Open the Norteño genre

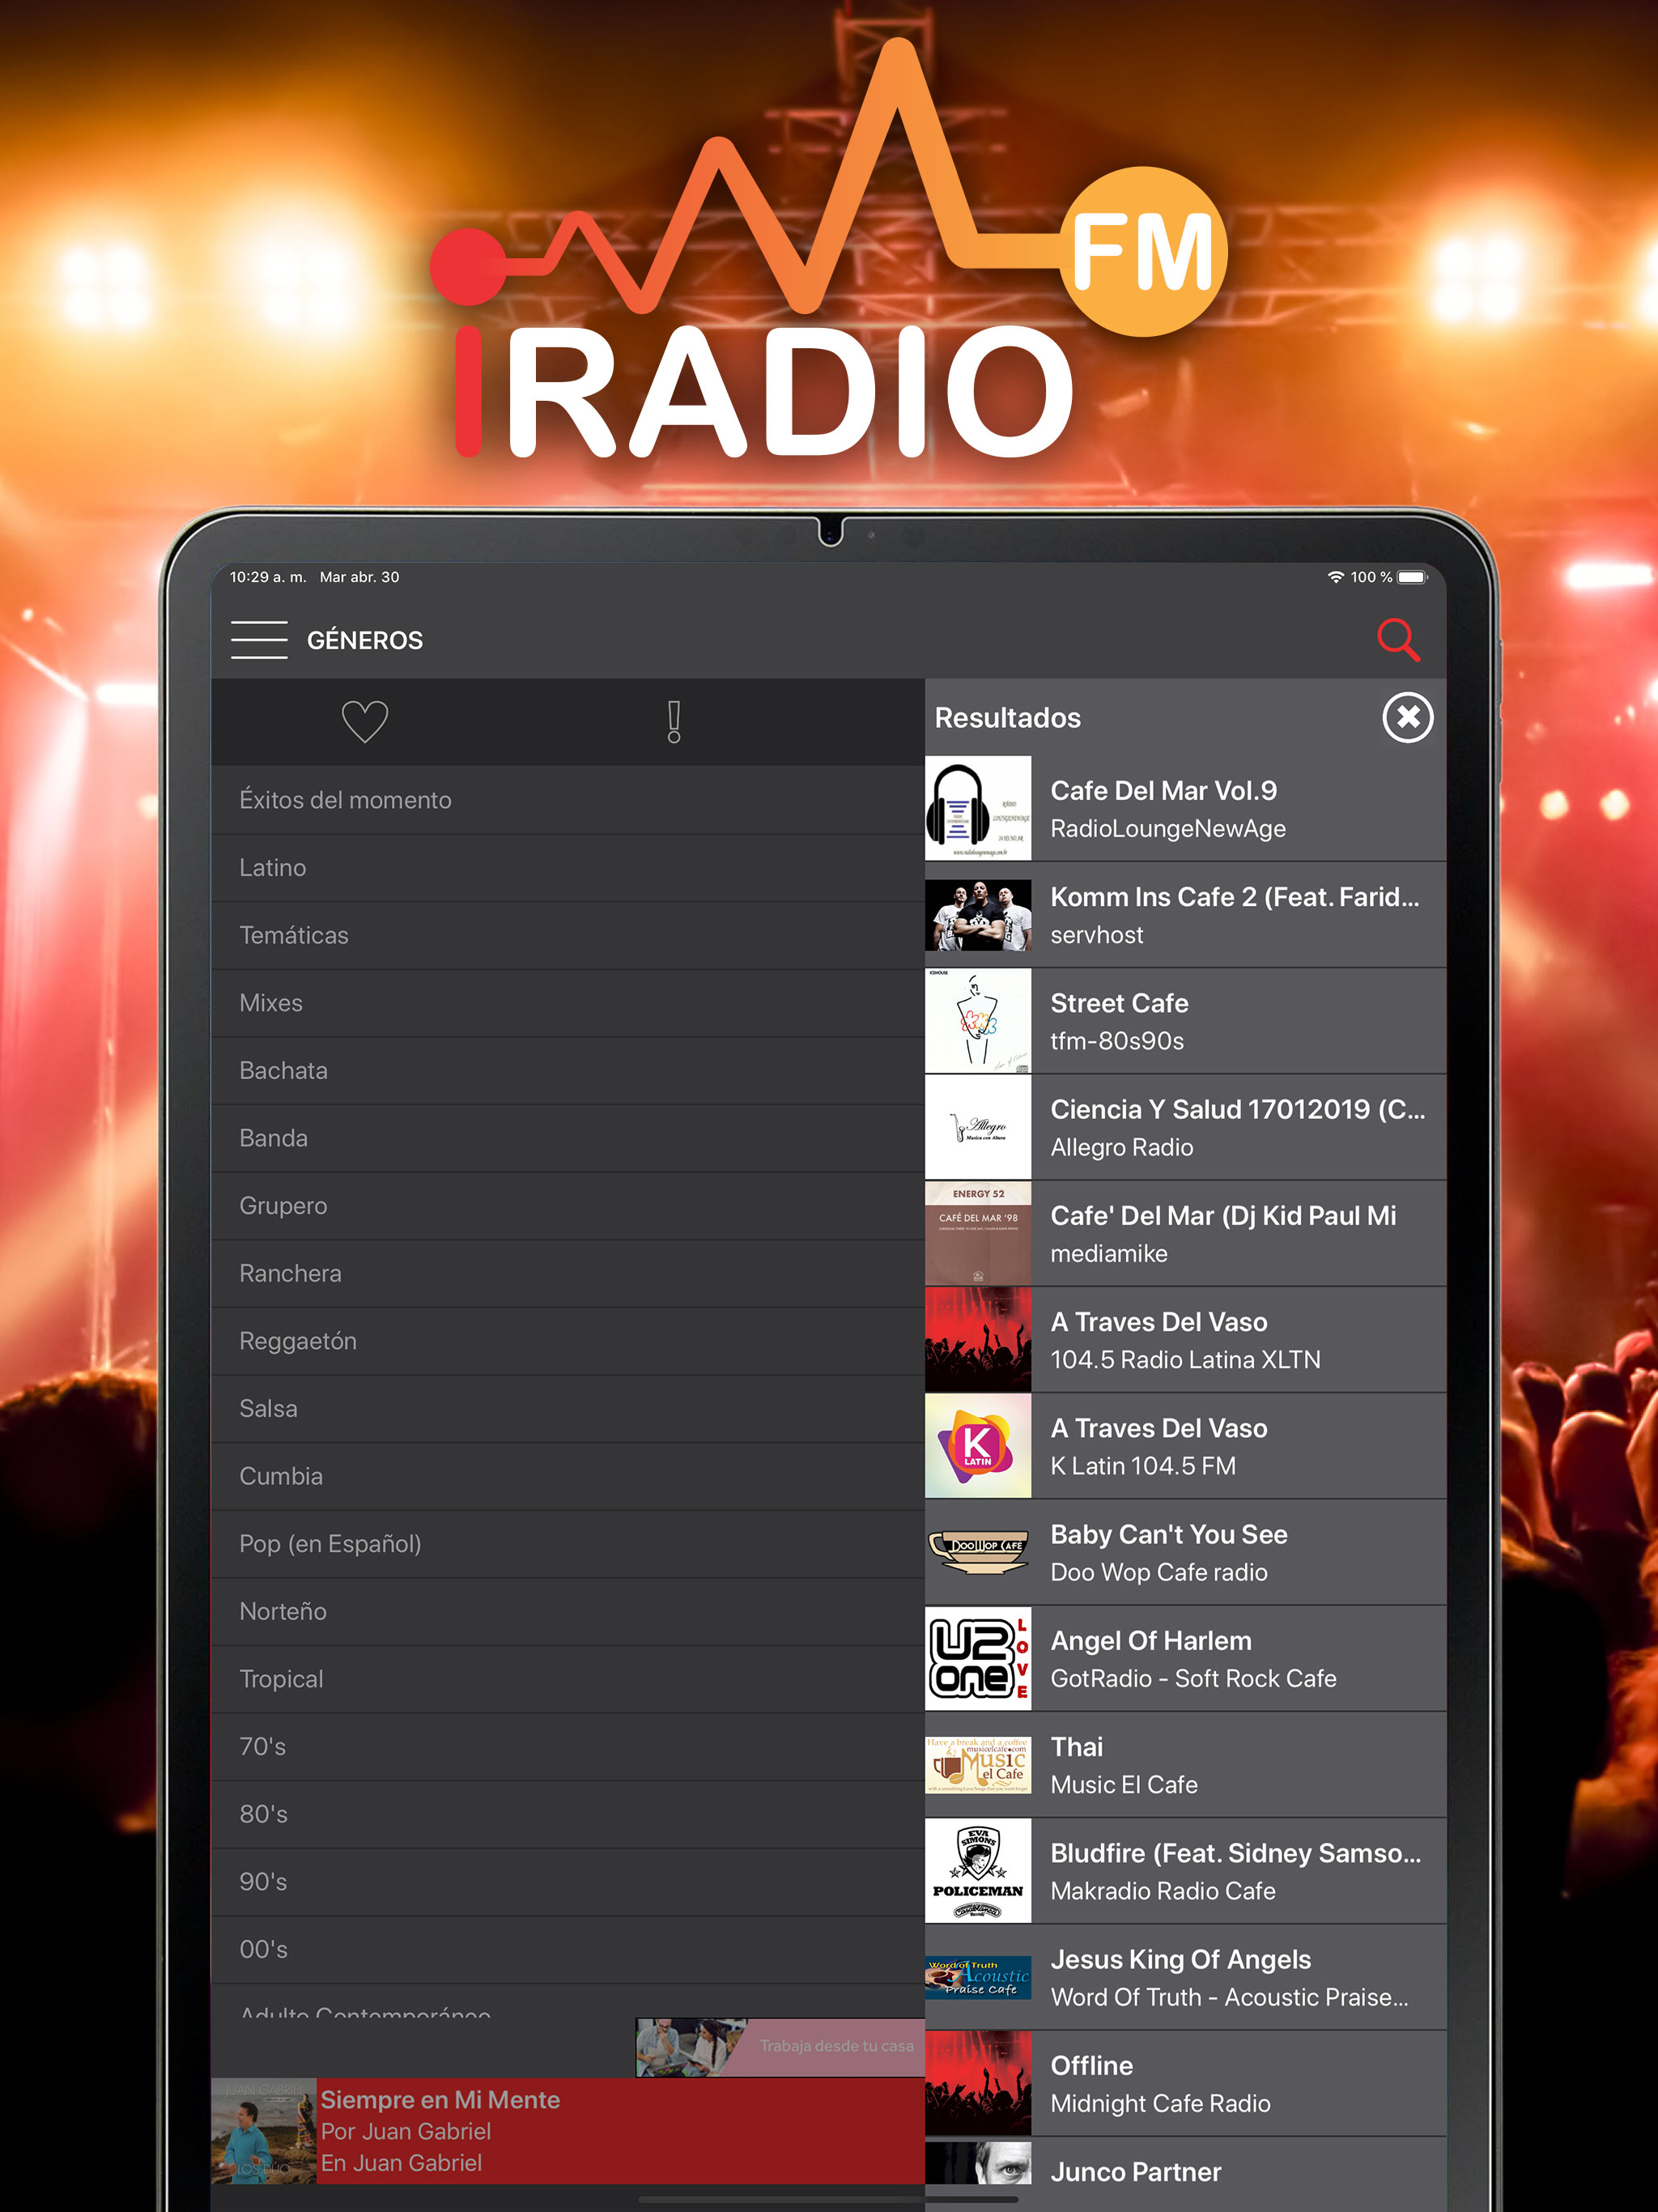[x=568, y=1612]
